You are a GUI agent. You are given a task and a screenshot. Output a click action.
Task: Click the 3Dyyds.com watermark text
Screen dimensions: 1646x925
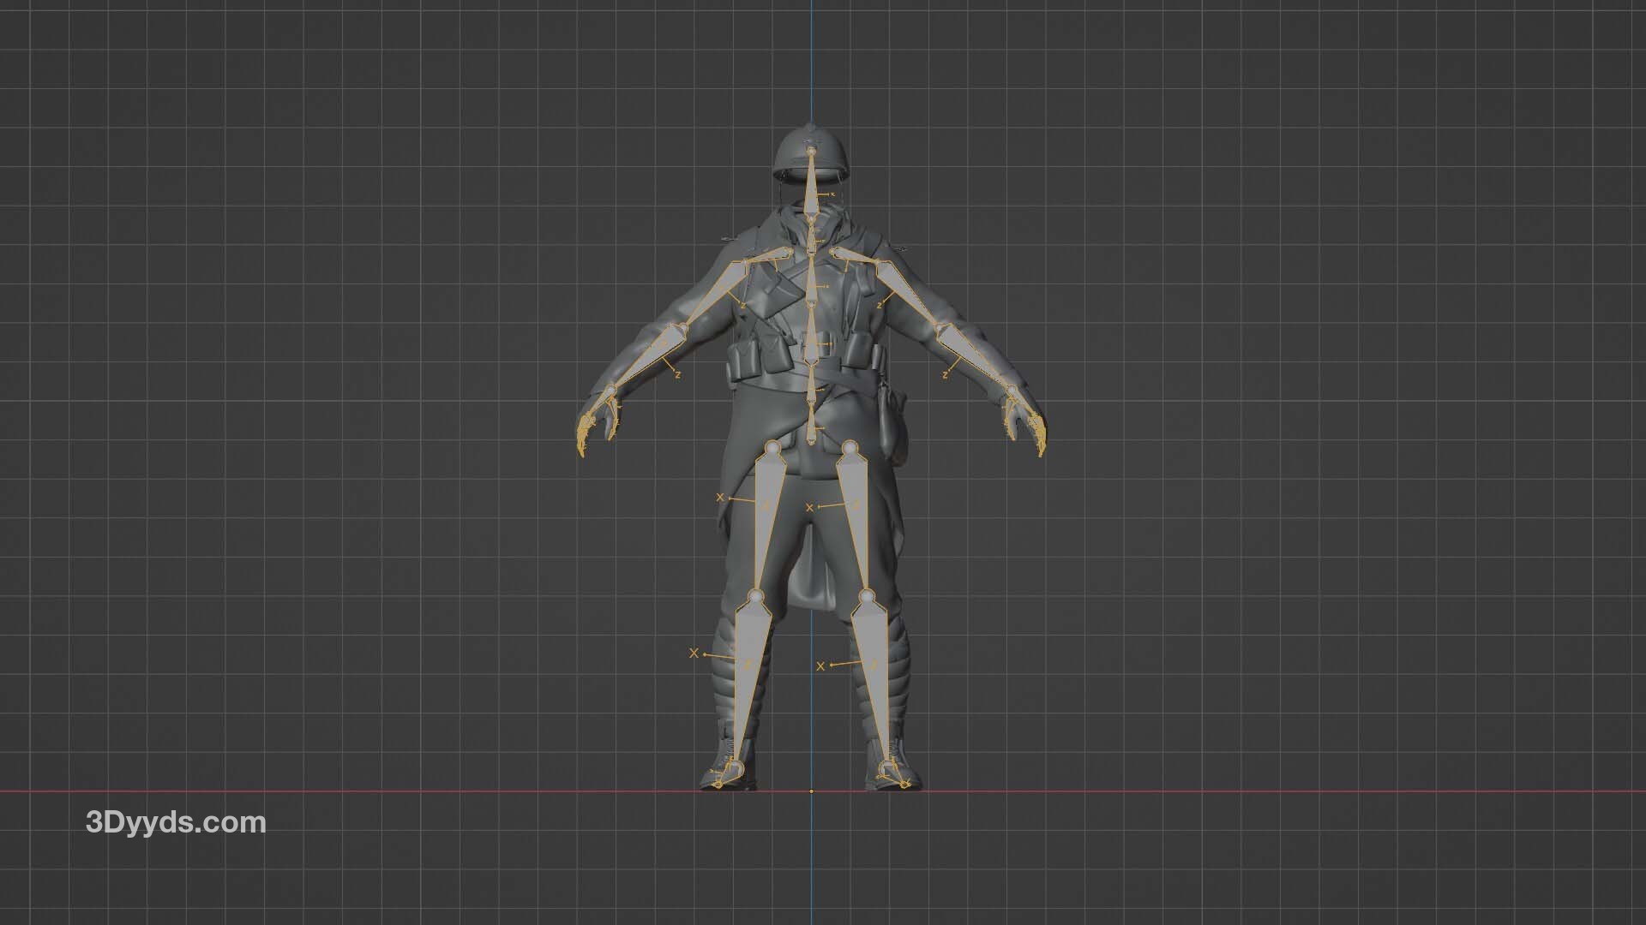pos(176,823)
